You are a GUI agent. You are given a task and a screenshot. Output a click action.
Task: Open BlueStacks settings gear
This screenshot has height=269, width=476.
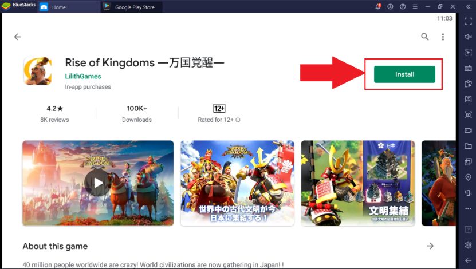point(468,245)
